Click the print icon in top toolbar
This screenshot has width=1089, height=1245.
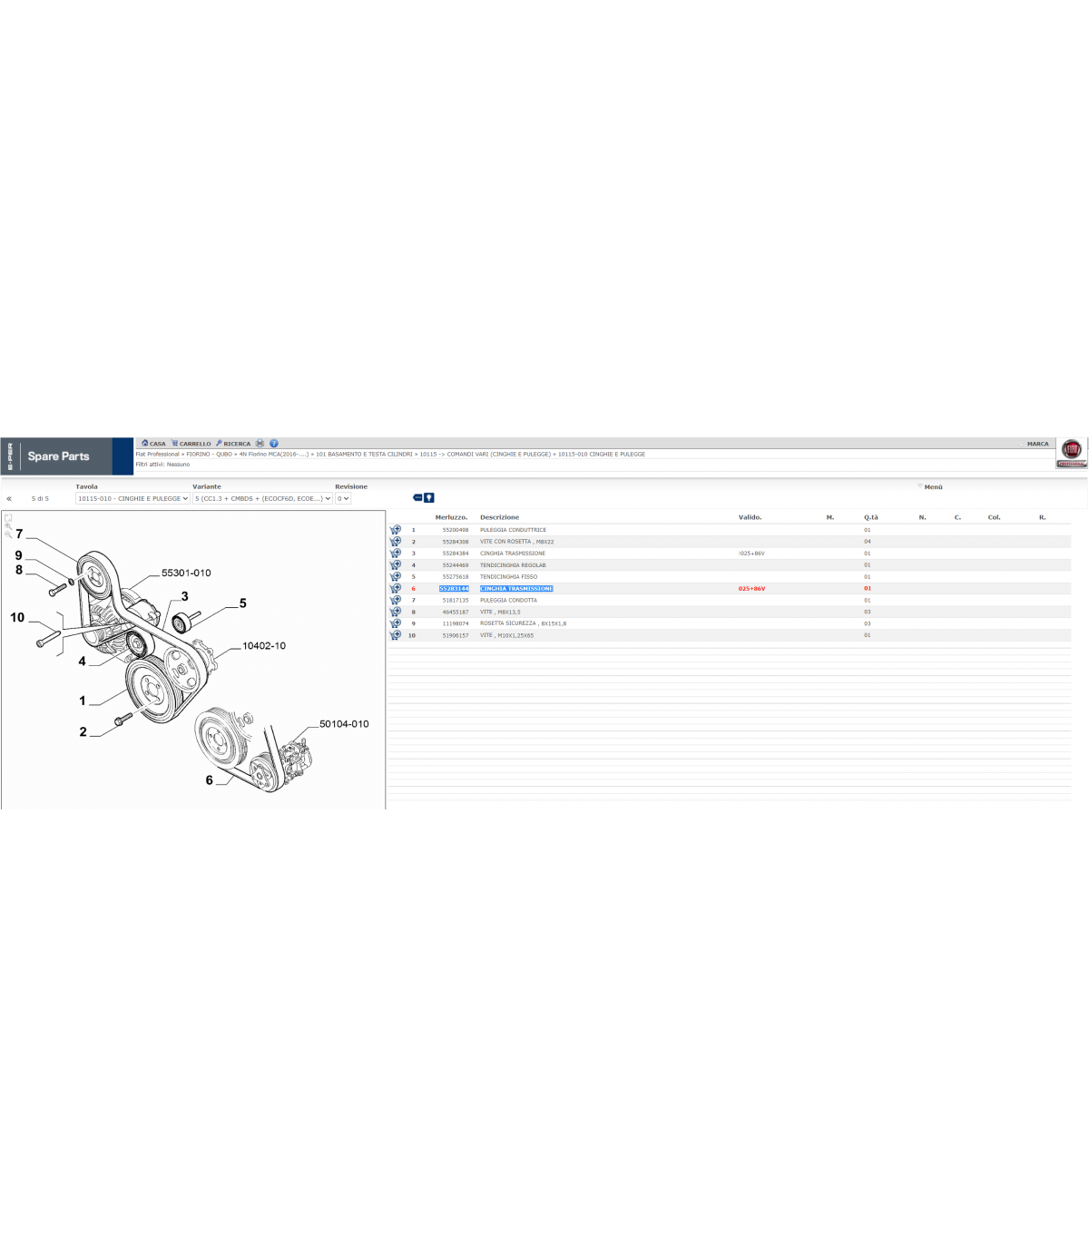[260, 444]
